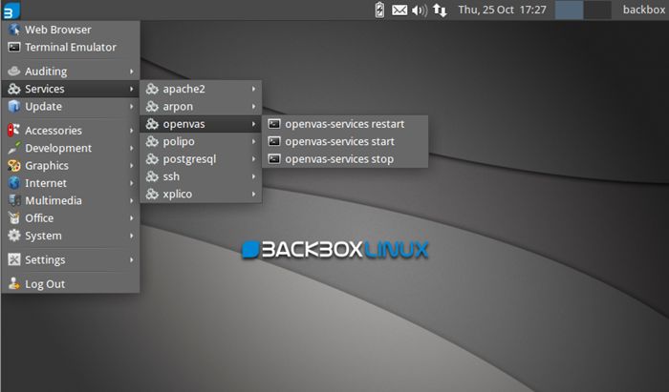Click the Internet globe icon
This screenshot has height=392, width=669.
click(x=14, y=182)
